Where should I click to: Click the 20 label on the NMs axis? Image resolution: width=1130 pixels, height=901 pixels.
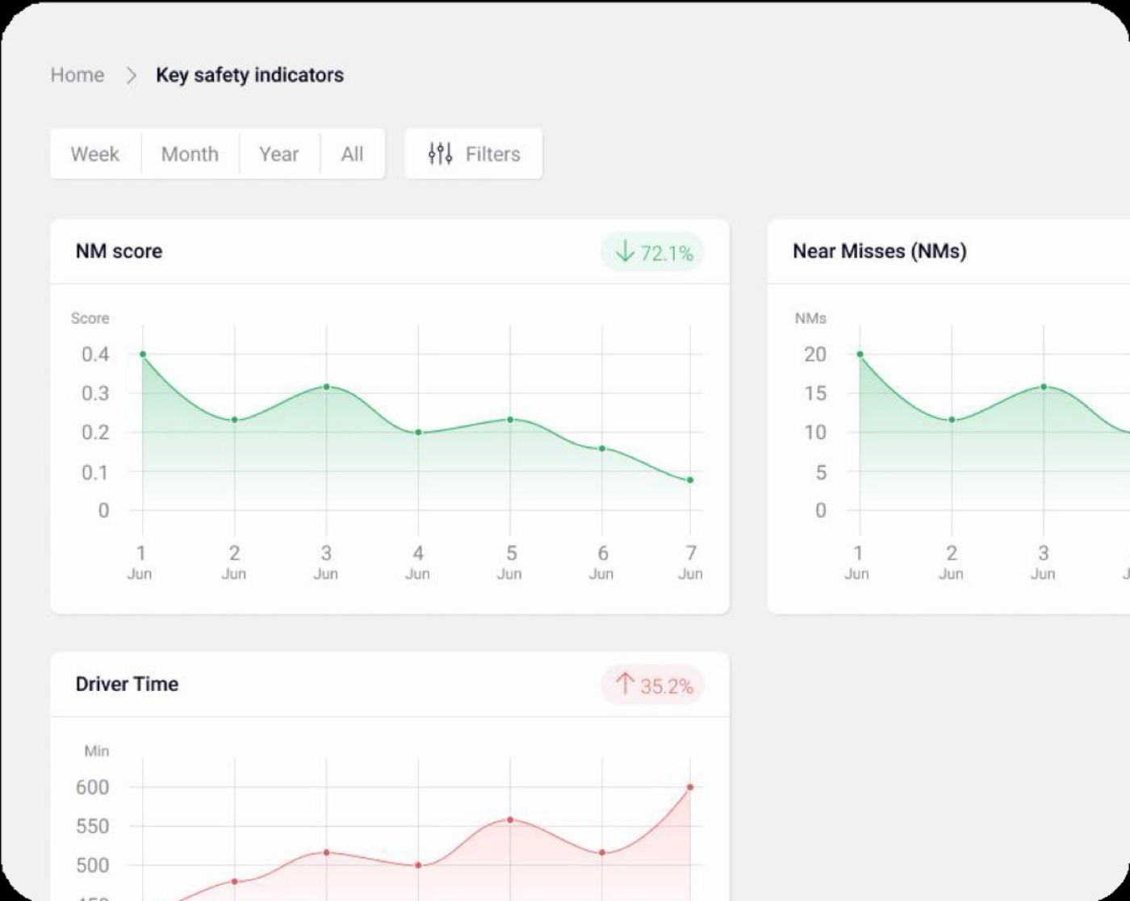pos(815,354)
